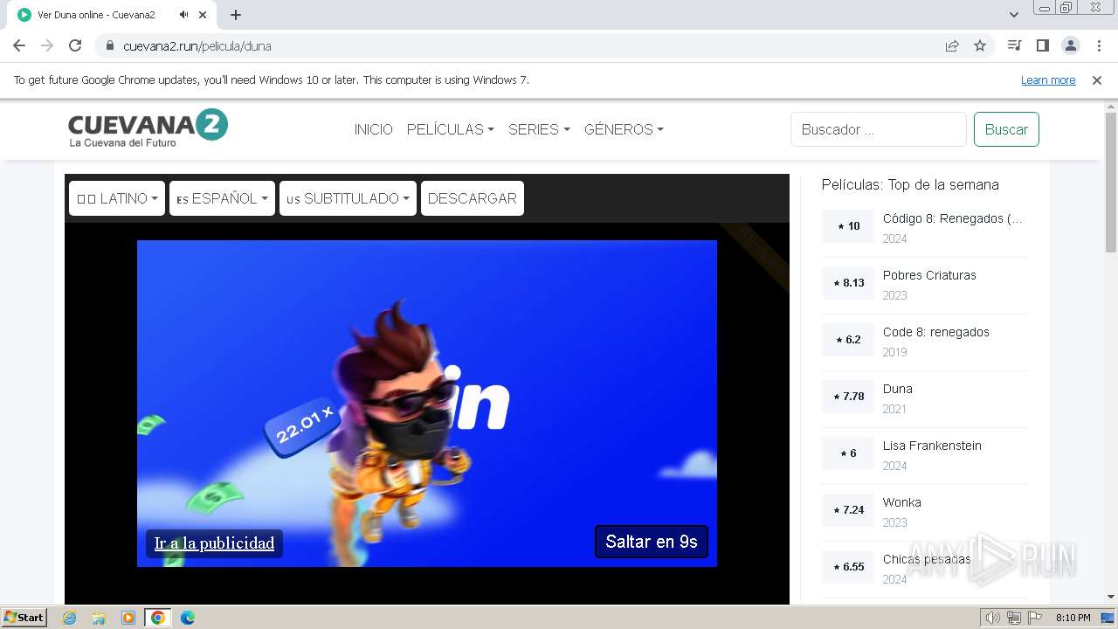Open 'Pobres Criaturas' movie entry

929,275
